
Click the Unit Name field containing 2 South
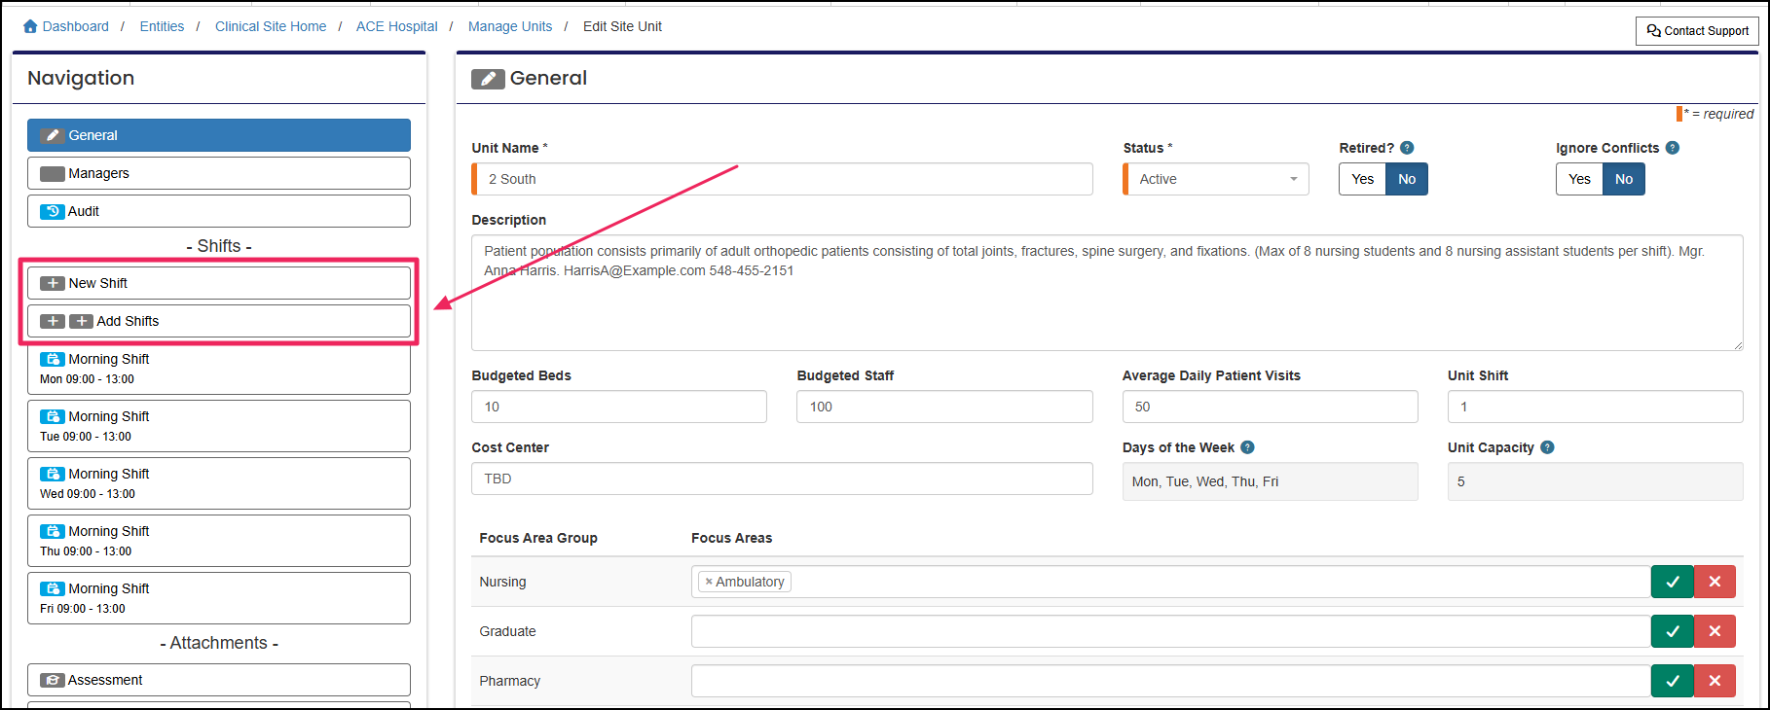(782, 179)
